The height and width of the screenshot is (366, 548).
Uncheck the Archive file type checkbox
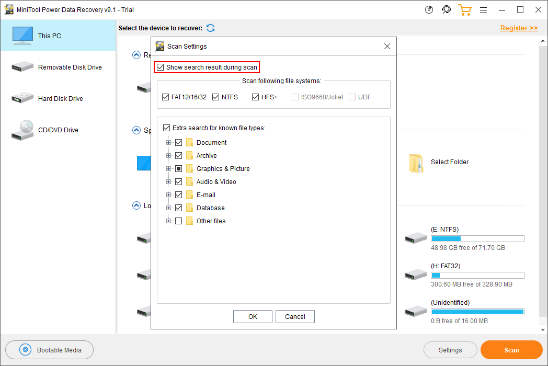pyautogui.click(x=179, y=155)
